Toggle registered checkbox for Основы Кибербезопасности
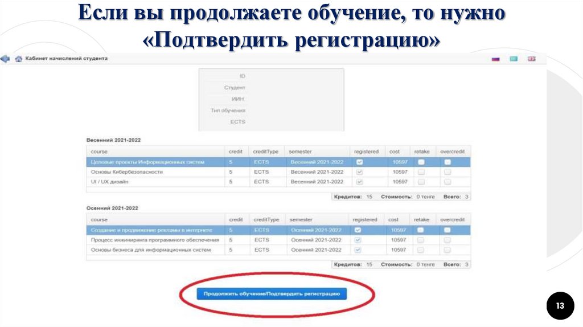583x327 pixels. click(360, 172)
